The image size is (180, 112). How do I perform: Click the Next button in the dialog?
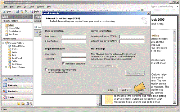coord(125,90)
